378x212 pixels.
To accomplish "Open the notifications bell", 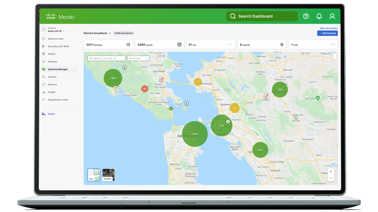I will coord(319,16).
